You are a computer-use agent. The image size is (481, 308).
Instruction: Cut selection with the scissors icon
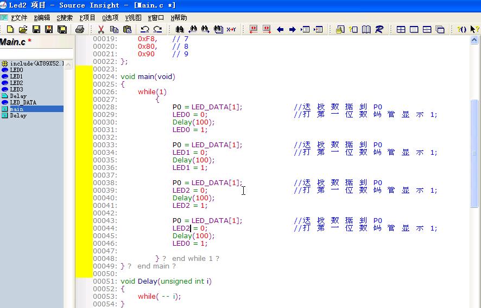tap(101, 29)
